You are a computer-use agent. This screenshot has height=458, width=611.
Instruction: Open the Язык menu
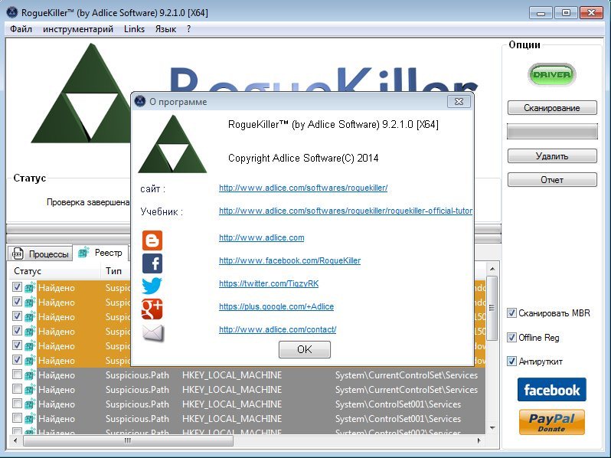point(165,29)
